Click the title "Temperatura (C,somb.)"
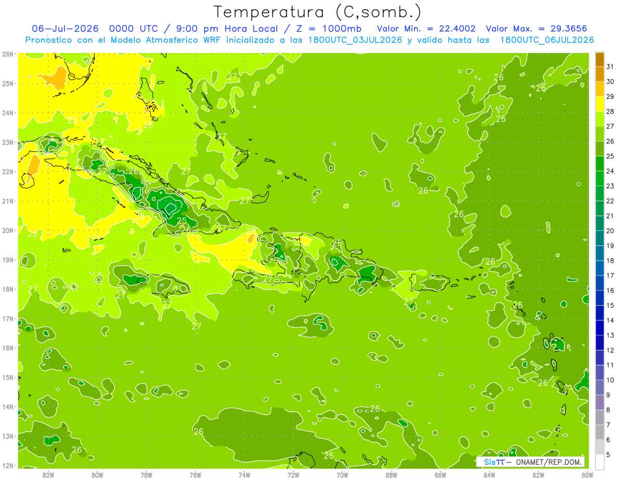Viewport: 624px width, 482px height. pos(317,12)
